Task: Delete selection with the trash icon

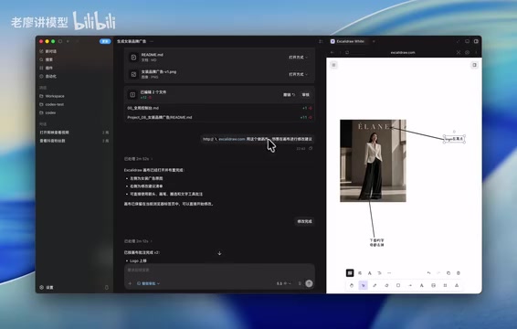Action: coord(459,273)
